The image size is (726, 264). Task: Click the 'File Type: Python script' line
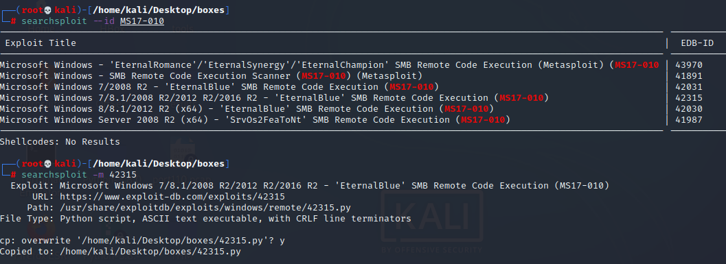coord(205,219)
